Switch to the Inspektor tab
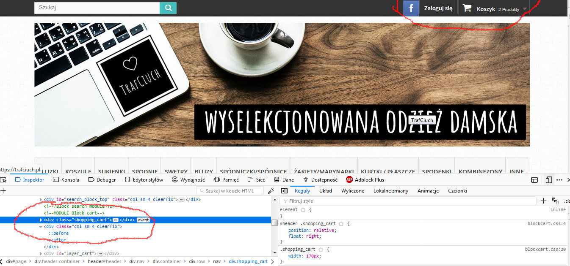 point(30,180)
